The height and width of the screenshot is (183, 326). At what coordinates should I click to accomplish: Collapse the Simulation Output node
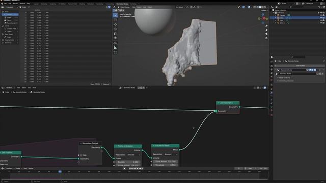pyautogui.click(x=81, y=143)
